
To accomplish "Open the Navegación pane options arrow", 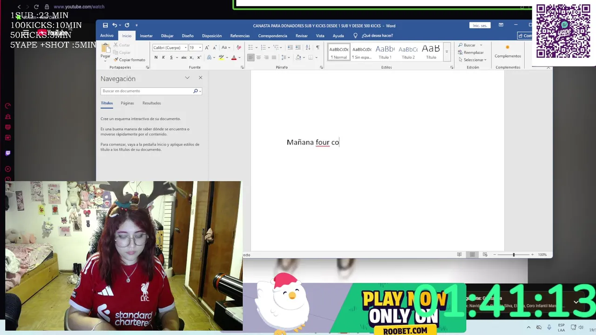I will click(x=187, y=78).
